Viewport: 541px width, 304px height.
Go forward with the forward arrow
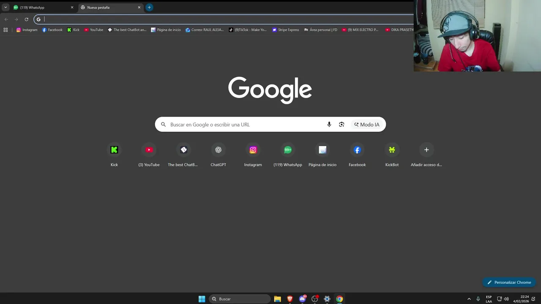click(x=16, y=19)
